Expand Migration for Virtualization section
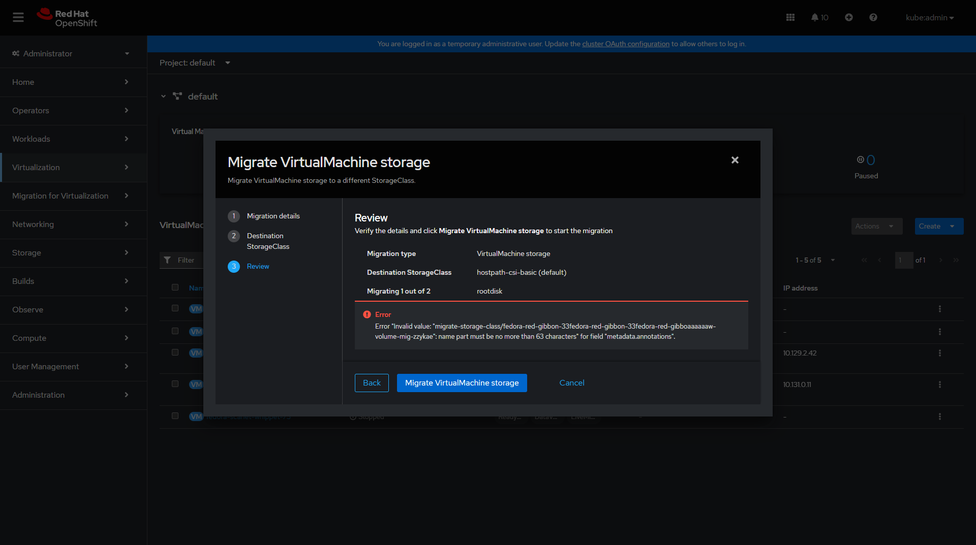976x545 pixels. (73, 196)
